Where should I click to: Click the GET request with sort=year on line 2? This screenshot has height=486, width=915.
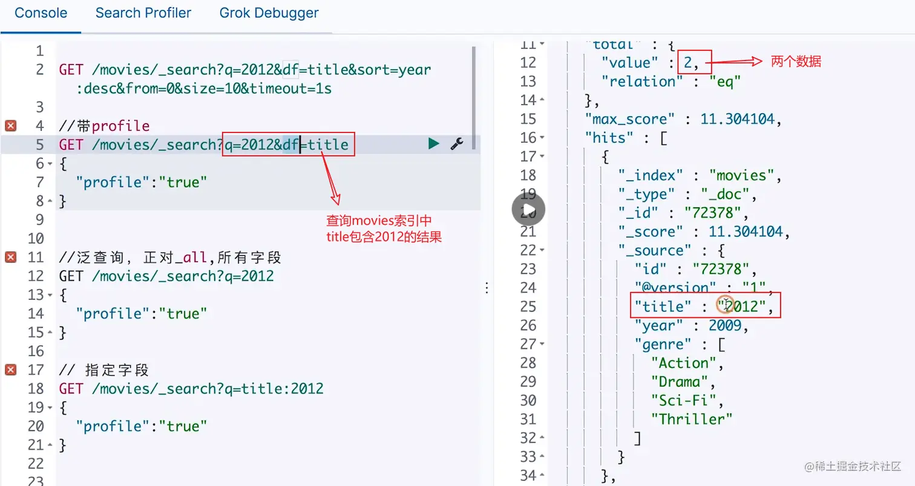tap(245, 70)
